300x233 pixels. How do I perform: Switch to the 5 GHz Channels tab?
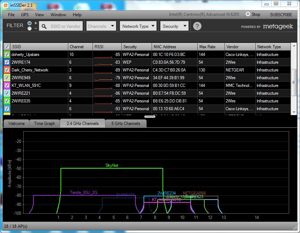[x=126, y=124]
